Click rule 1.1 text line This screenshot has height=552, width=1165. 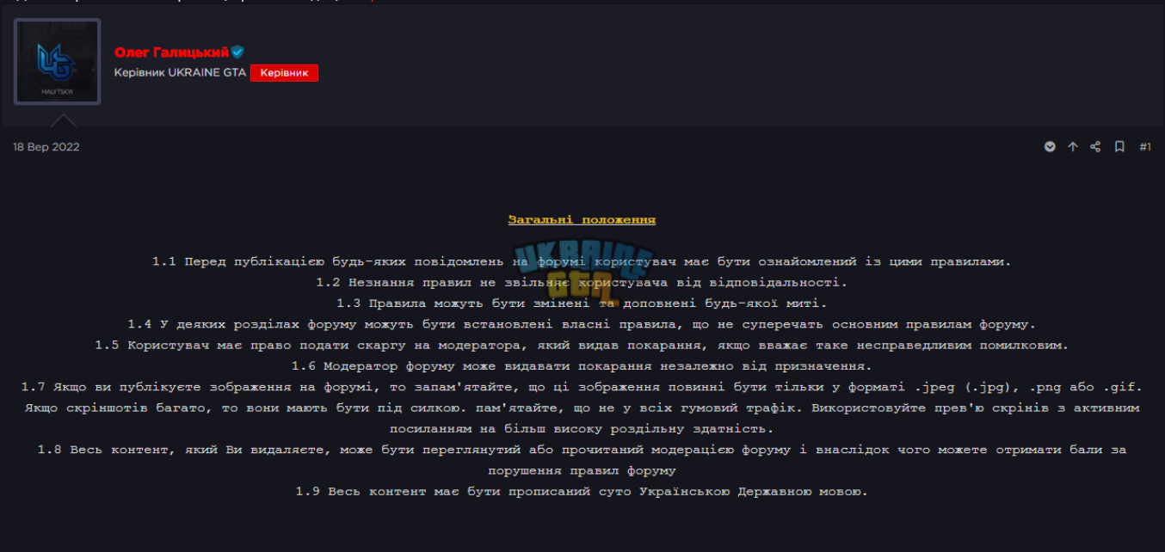point(582,261)
